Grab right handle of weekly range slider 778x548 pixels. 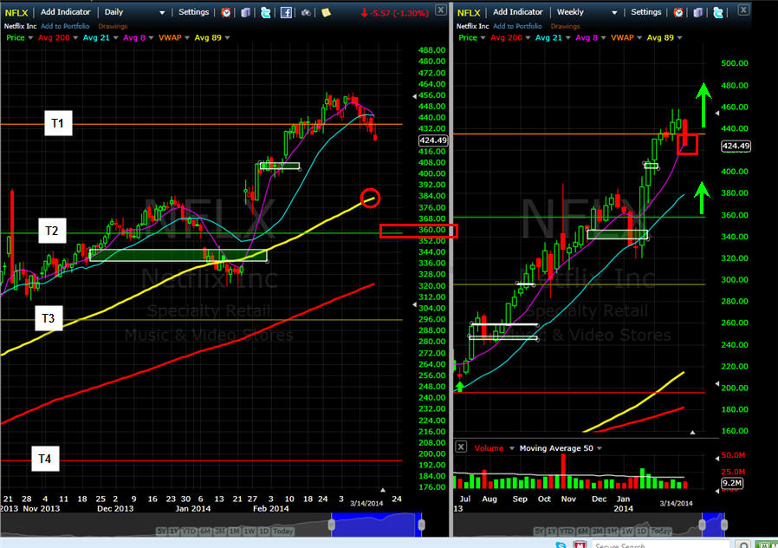(x=724, y=525)
